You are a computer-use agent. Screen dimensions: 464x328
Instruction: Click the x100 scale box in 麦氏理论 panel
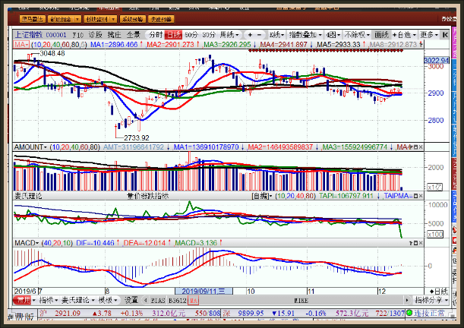point(435,235)
